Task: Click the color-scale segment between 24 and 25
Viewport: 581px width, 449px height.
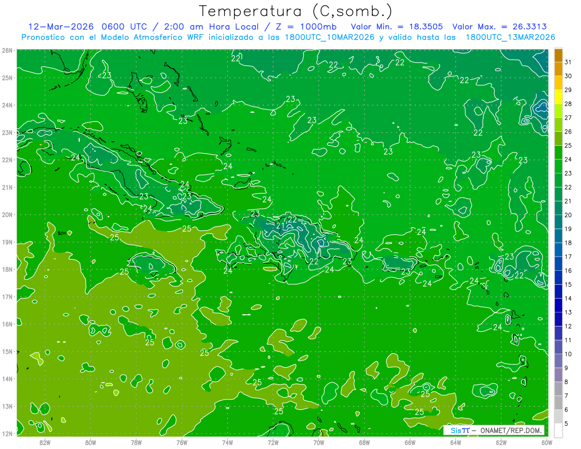Action: click(558, 152)
